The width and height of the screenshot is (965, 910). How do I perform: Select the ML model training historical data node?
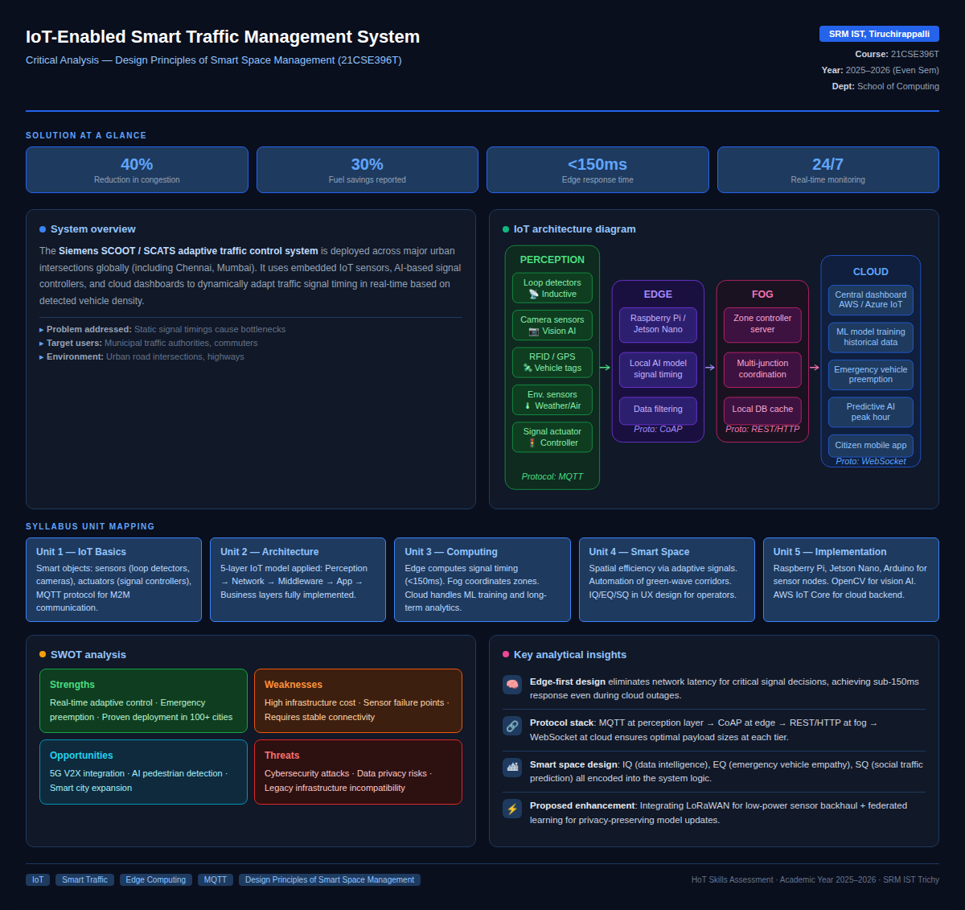pyautogui.click(x=871, y=337)
